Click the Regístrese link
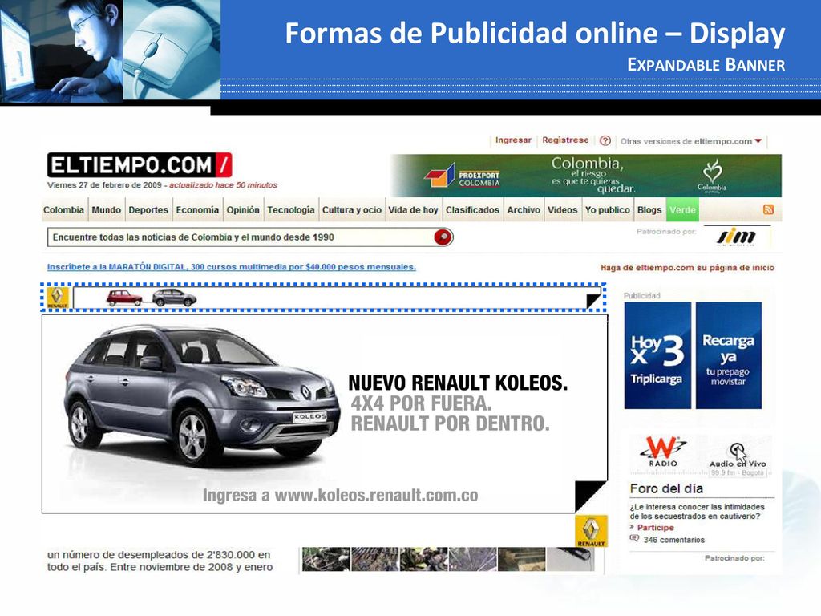The image size is (821, 616). (565, 140)
